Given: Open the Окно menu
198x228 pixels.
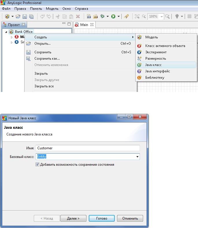Looking at the screenshot, I should pyautogui.click(x=67, y=9).
